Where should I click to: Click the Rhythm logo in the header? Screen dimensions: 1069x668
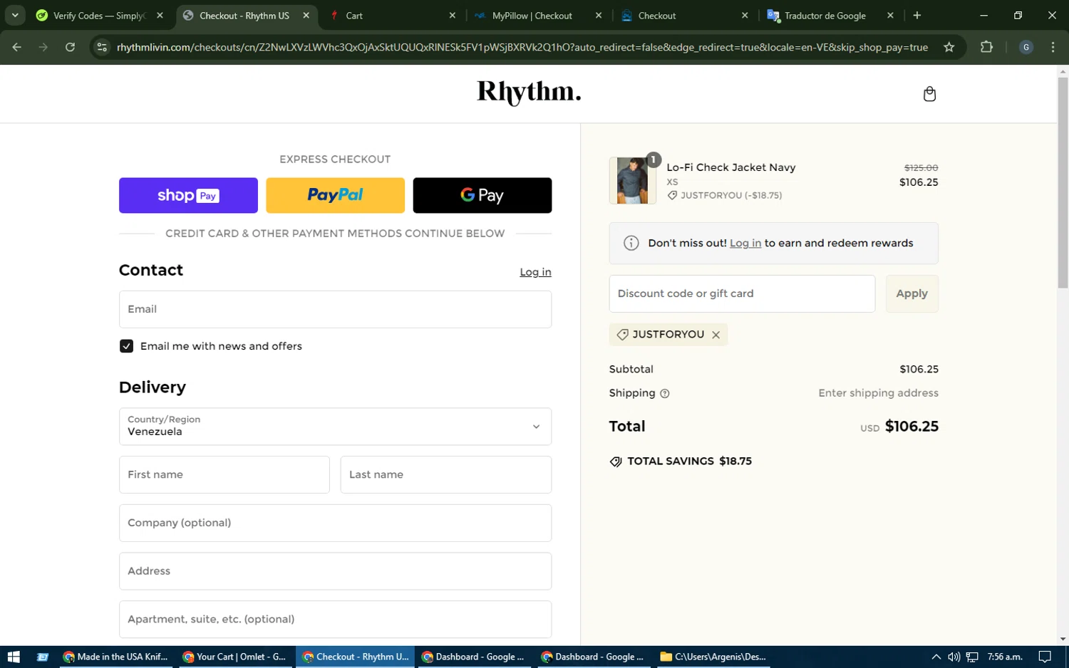coord(529,93)
